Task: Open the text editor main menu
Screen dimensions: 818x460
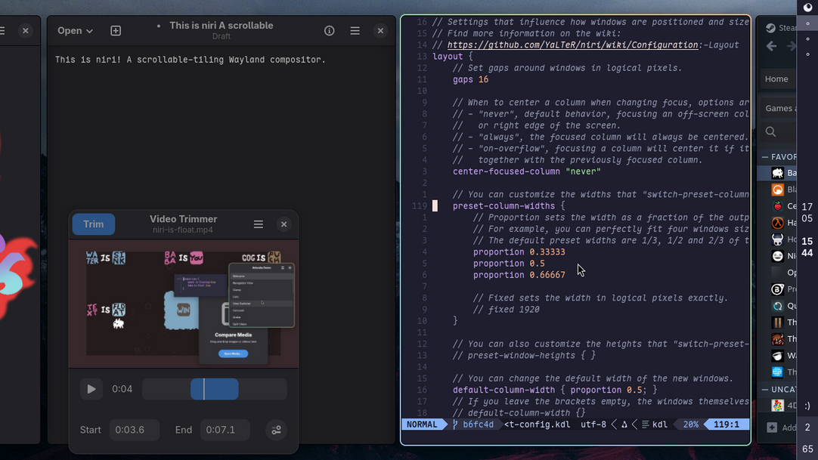Action: pyautogui.click(x=355, y=31)
